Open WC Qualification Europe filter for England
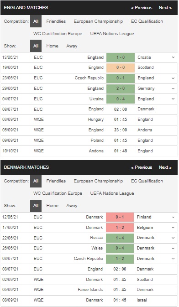Viewport: 179px width, 307px height. click(x=58, y=34)
